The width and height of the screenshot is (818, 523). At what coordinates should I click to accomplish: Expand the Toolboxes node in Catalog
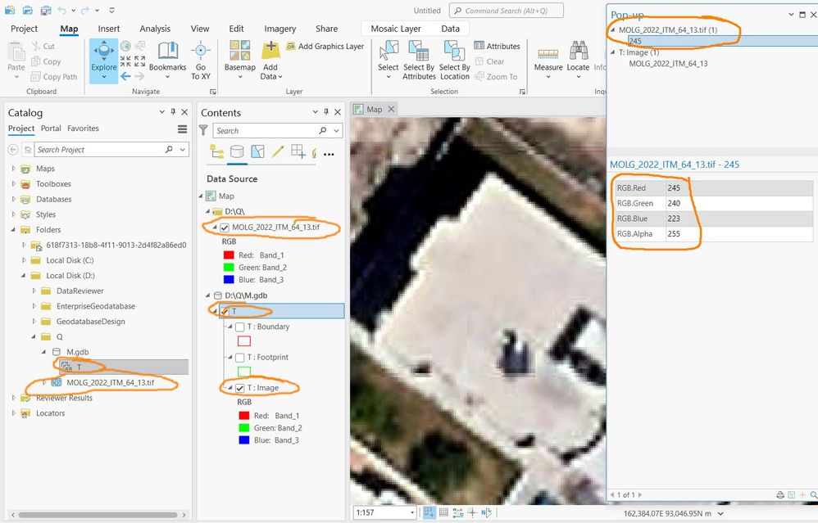(x=14, y=184)
